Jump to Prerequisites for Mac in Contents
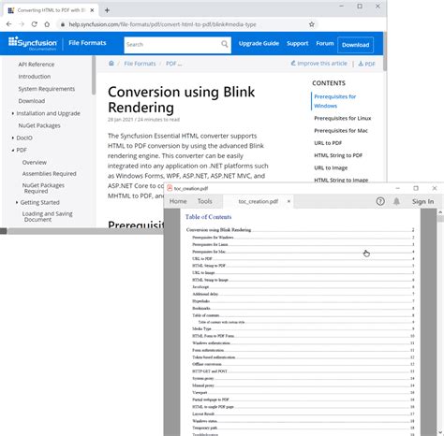This screenshot has width=444, height=436. click(341, 131)
